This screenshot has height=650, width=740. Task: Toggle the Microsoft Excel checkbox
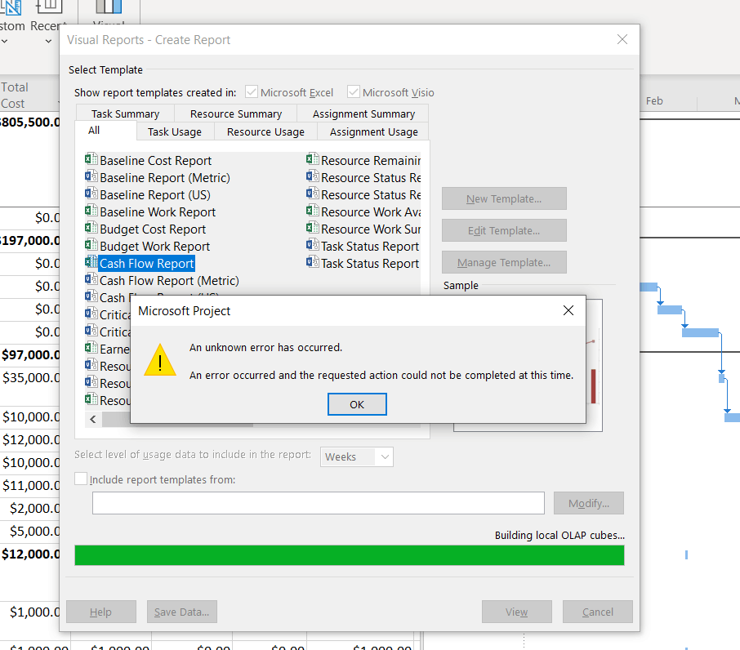252,92
